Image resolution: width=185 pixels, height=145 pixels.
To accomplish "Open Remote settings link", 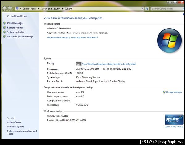I will [x=15, y=28].
